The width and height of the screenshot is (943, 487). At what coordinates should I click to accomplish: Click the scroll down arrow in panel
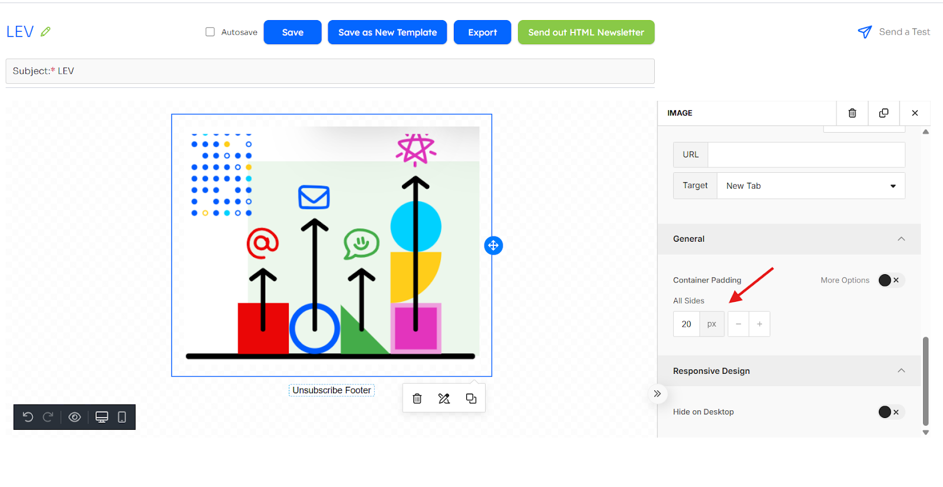tap(925, 432)
